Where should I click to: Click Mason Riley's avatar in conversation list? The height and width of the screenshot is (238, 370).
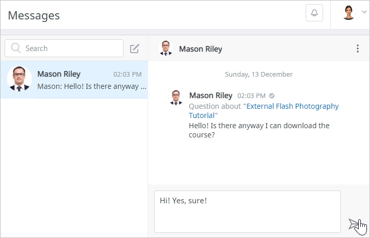click(19, 79)
